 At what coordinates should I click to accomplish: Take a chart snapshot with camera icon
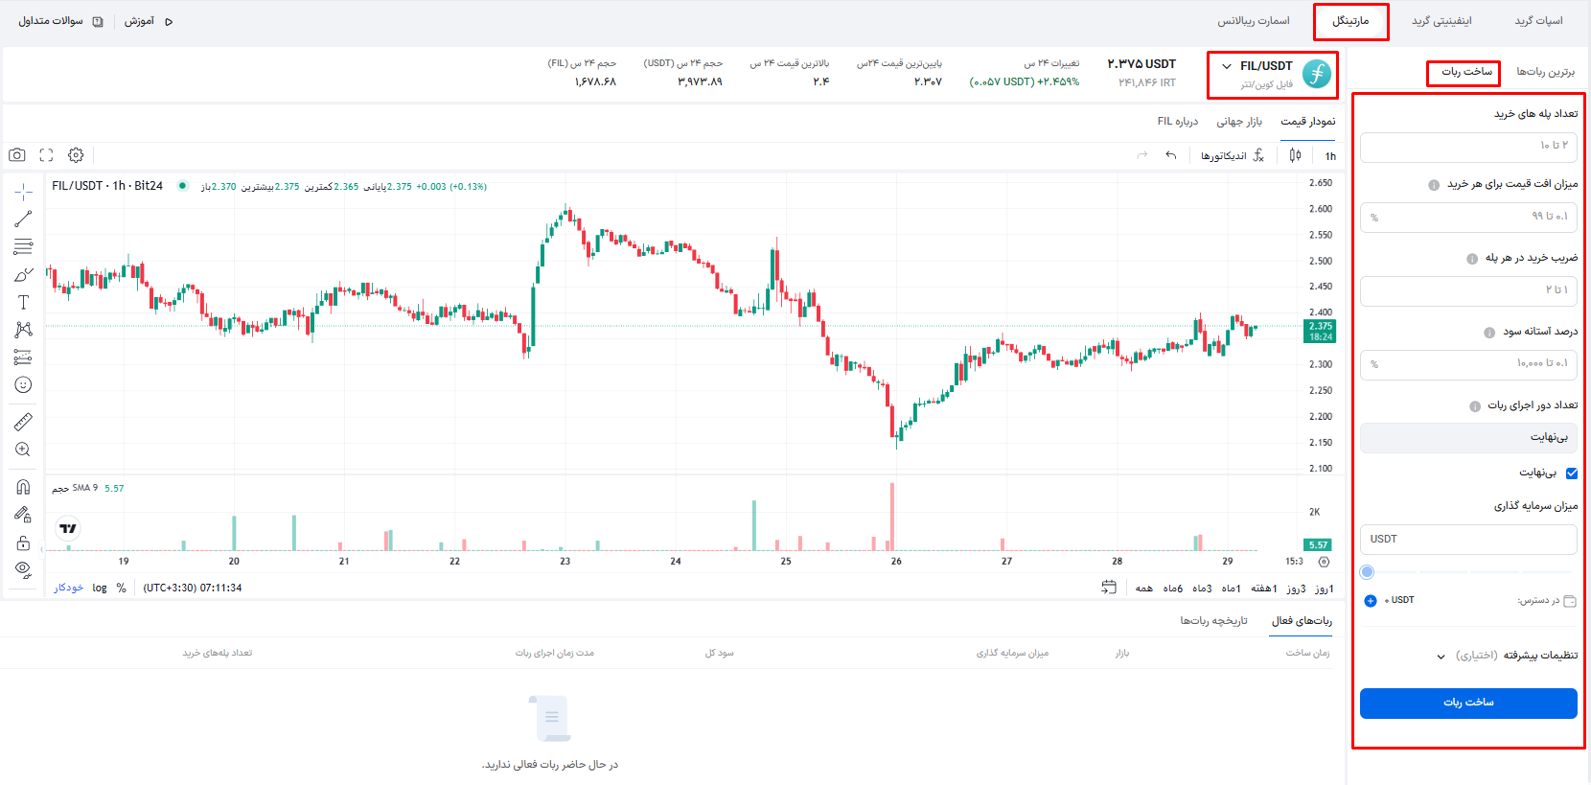coord(17,155)
